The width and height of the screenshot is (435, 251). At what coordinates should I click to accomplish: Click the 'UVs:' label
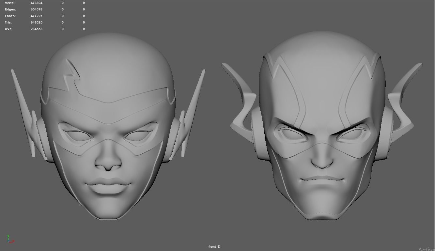tap(8, 29)
